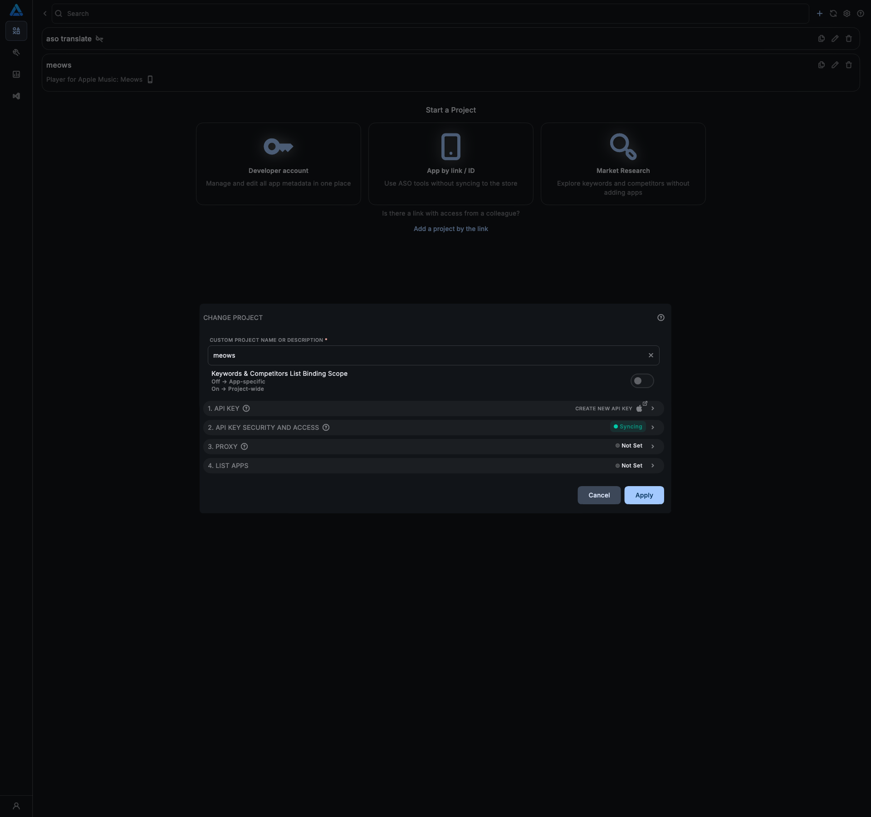Toggle Keywords & Competitors List Binding Scope
Screen dimensions: 871x817
pos(641,381)
